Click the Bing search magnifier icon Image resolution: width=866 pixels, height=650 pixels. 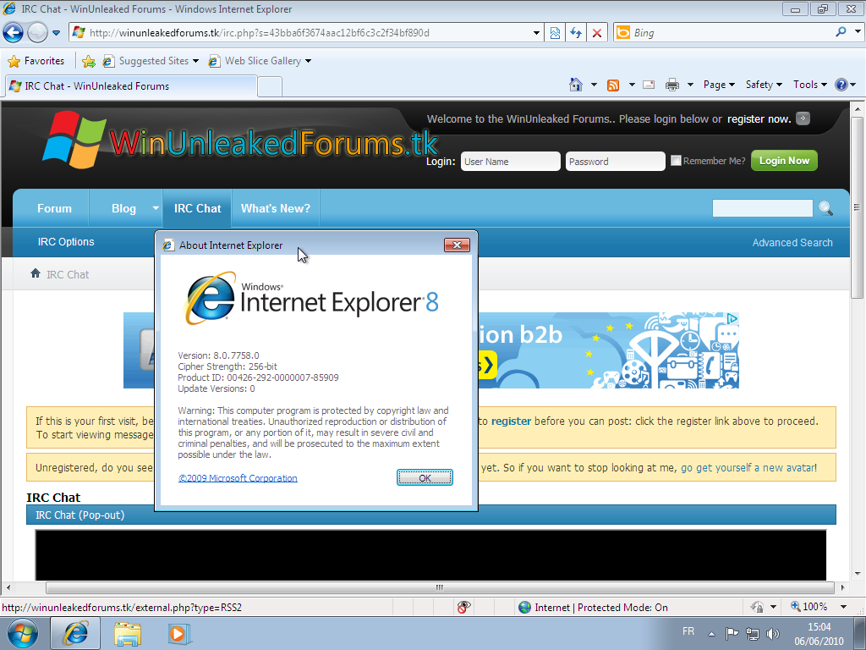[841, 32]
